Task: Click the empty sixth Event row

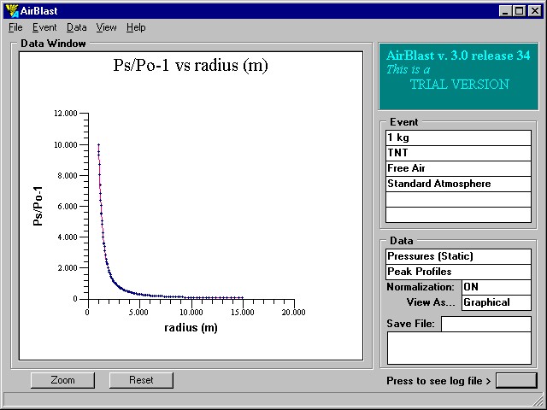Action: click(458, 214)
